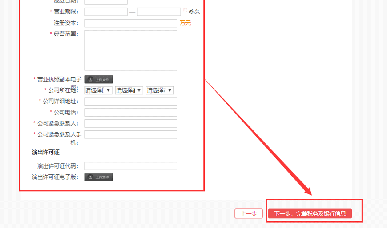Click the 演出许可证 section heading
This screenshot has width=387, height=228.
[46, 153]
